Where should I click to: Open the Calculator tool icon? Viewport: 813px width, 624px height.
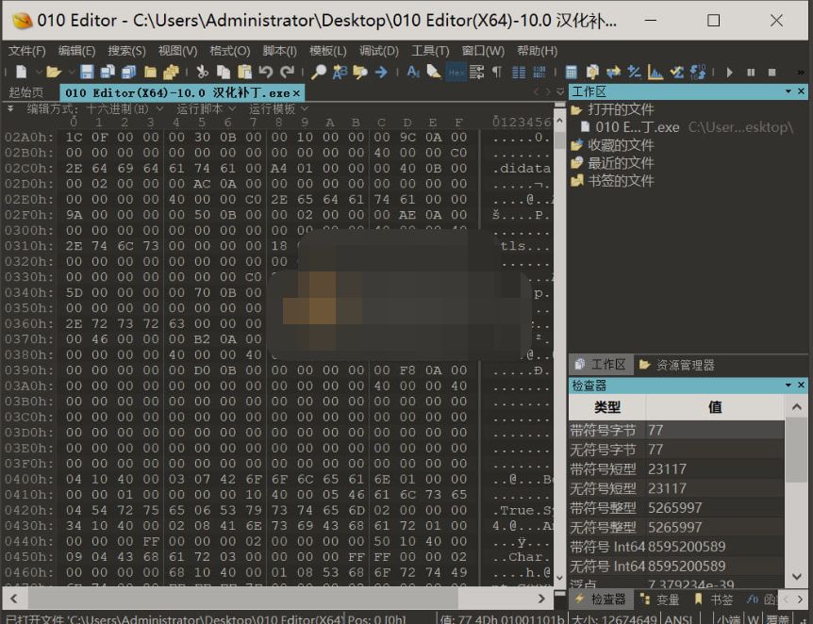tap(571, 71)
